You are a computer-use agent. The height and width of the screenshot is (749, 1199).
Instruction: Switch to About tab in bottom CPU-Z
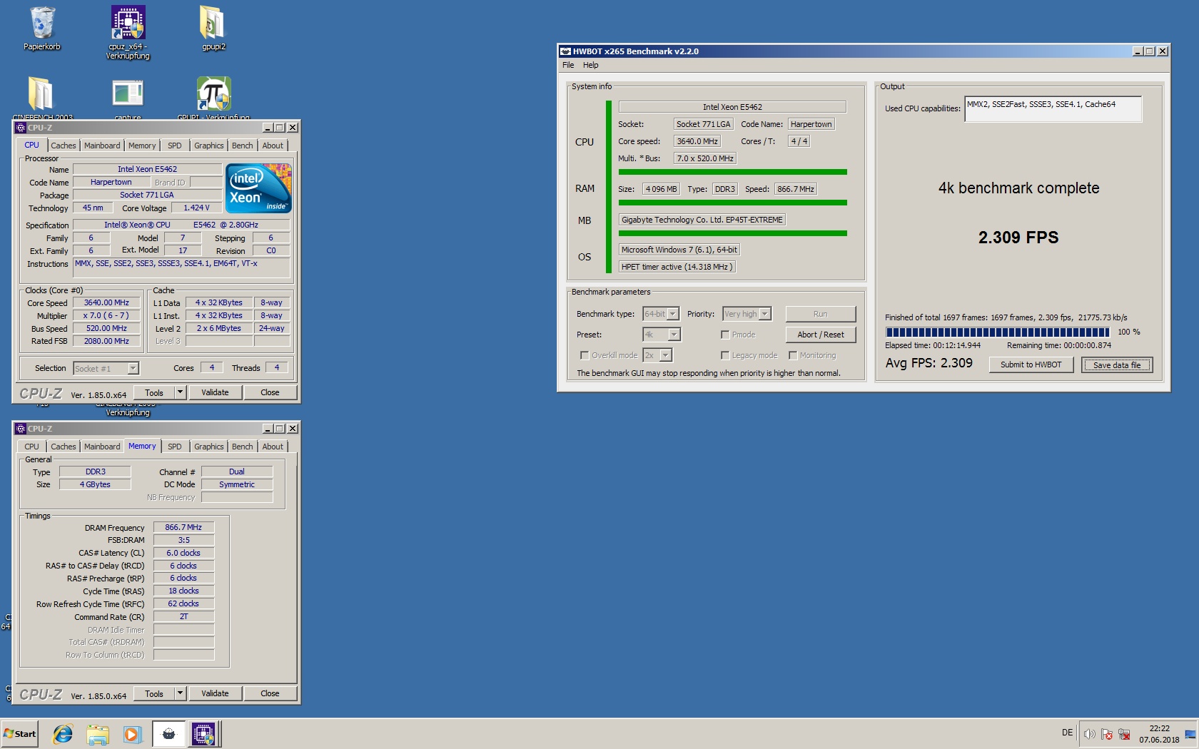click(273, 447)
